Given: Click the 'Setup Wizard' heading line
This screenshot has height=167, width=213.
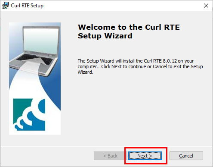Looking at the screenshot, I should [105, 36].
